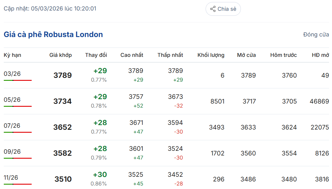This screenshot has height=189, width=332.
Task: Open the Giá cà phê Robusta London heading
Action: pos(53,34)
